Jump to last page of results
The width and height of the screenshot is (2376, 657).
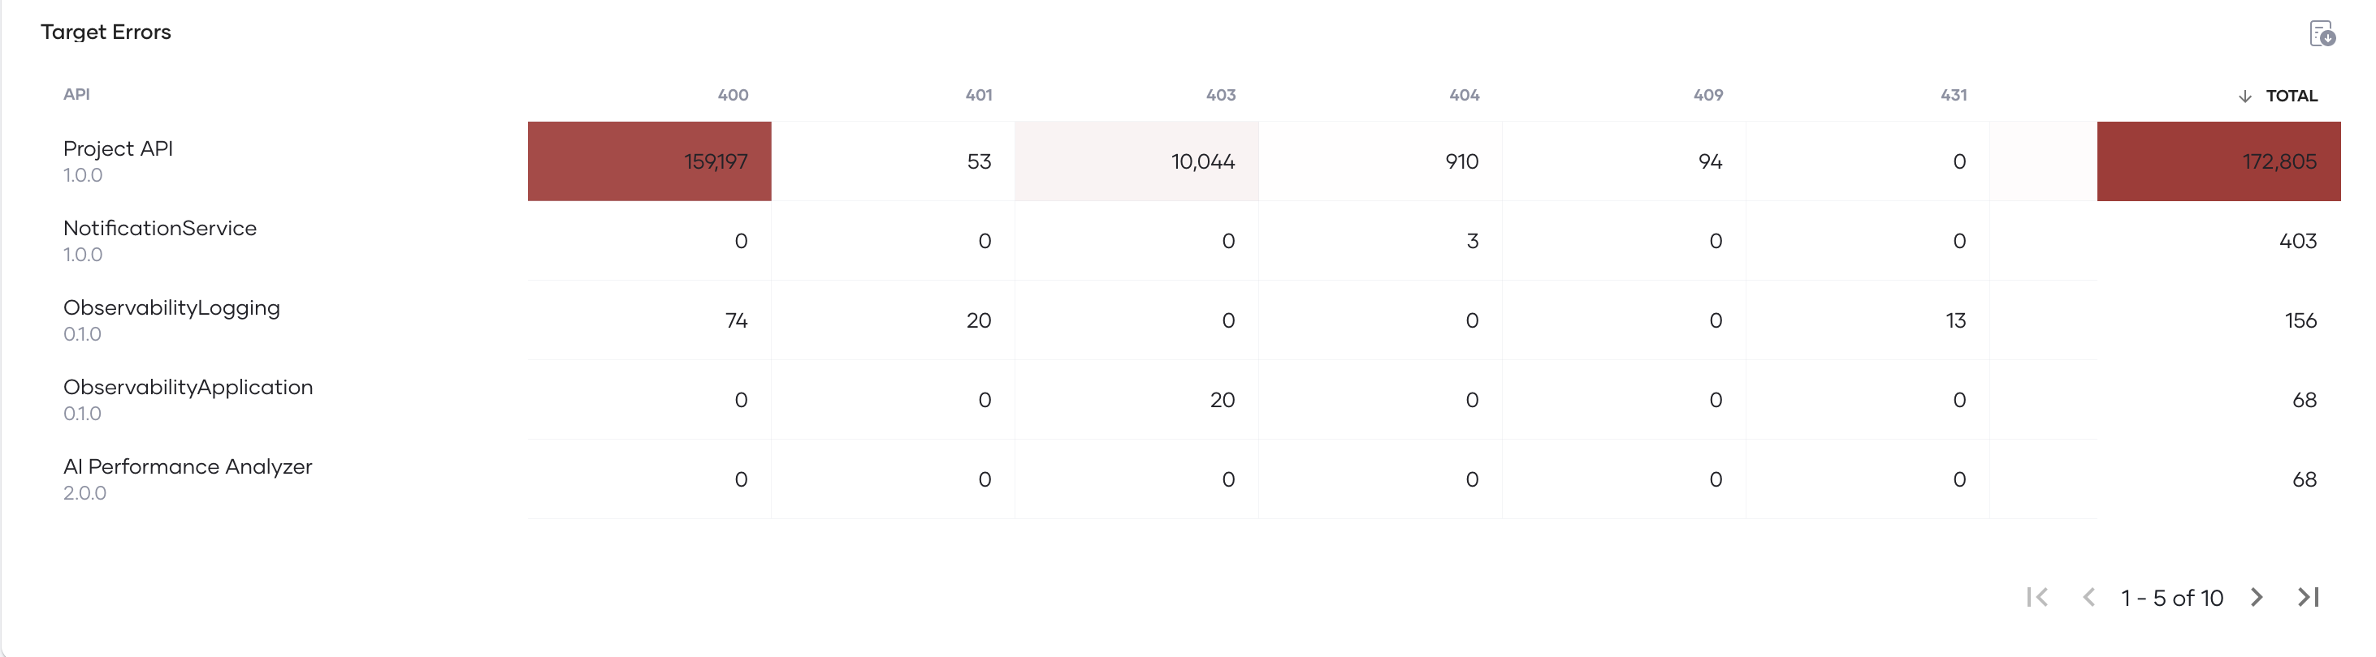pyautogui.click(x=2308, y=597)
